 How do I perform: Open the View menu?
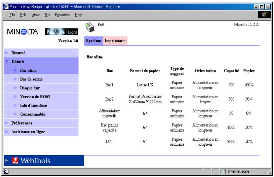pyautogui.click(x=36, y=15)
